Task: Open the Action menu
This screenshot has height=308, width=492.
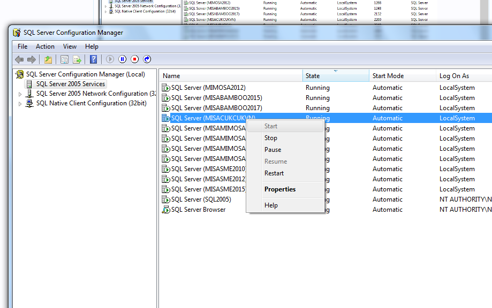Action: (x=45, y=47)
